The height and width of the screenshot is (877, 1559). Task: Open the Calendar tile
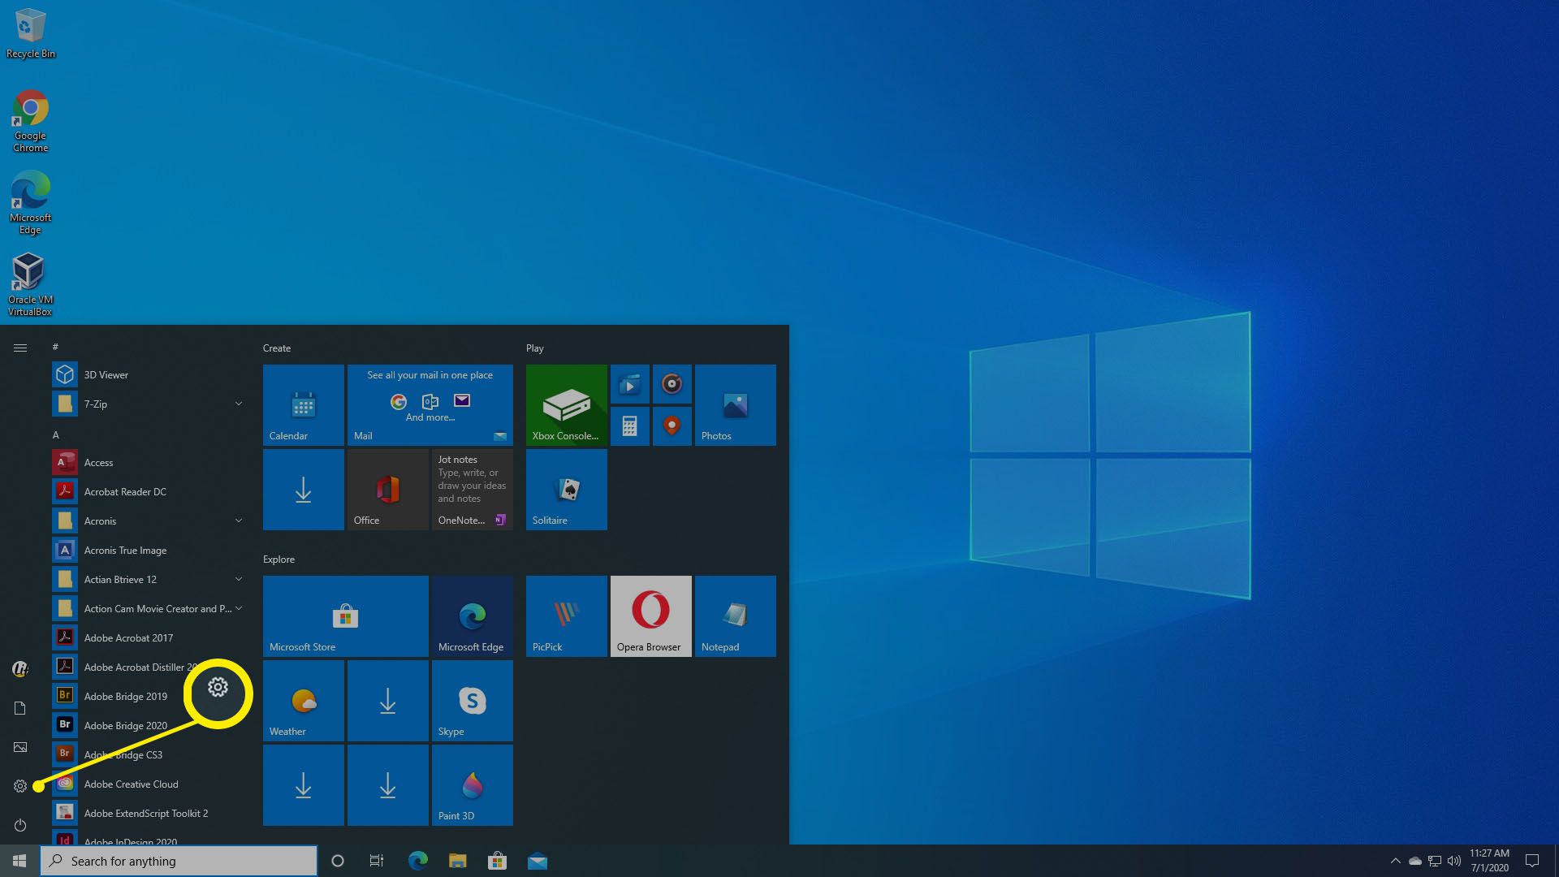coord(303,404)
